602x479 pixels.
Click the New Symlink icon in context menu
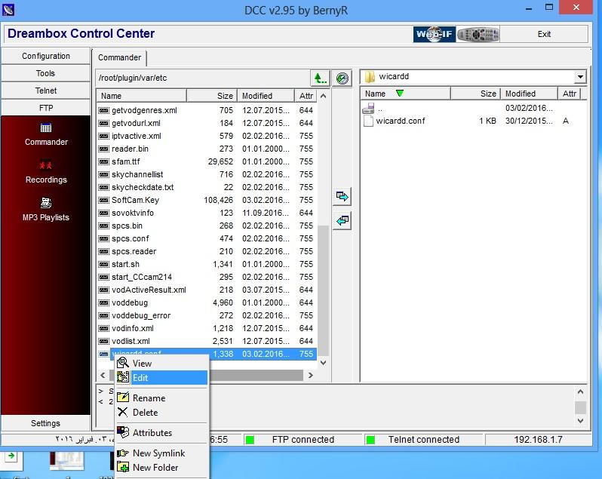coord(123,453)
